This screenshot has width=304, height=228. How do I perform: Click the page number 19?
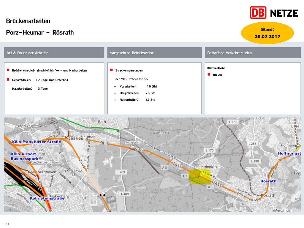(8, 224)
